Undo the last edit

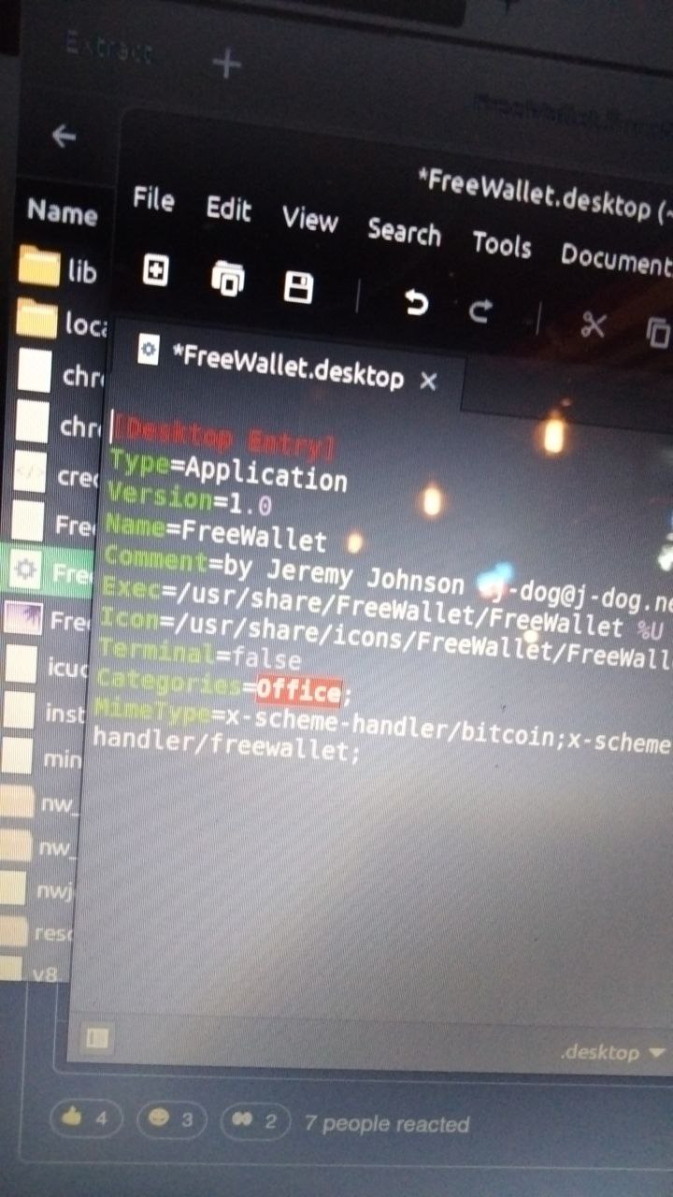point(415,303)
